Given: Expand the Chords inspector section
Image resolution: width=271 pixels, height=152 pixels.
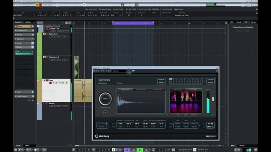Looking at the screenshot, I should 24,35.
